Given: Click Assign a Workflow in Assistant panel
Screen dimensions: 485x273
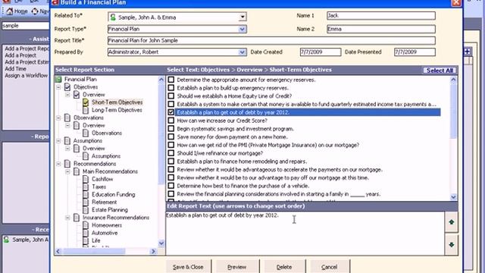Looking at the screenshot, I should [x=27, y=76].
